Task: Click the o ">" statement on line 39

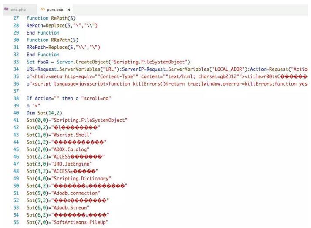Action: click(x=33, y=106)
